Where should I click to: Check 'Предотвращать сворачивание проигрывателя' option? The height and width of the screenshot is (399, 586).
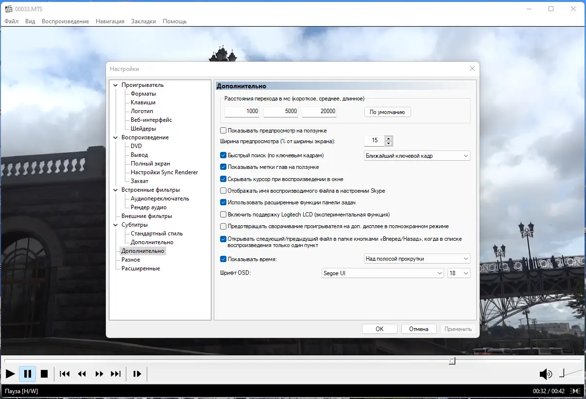tap(224, 226)
